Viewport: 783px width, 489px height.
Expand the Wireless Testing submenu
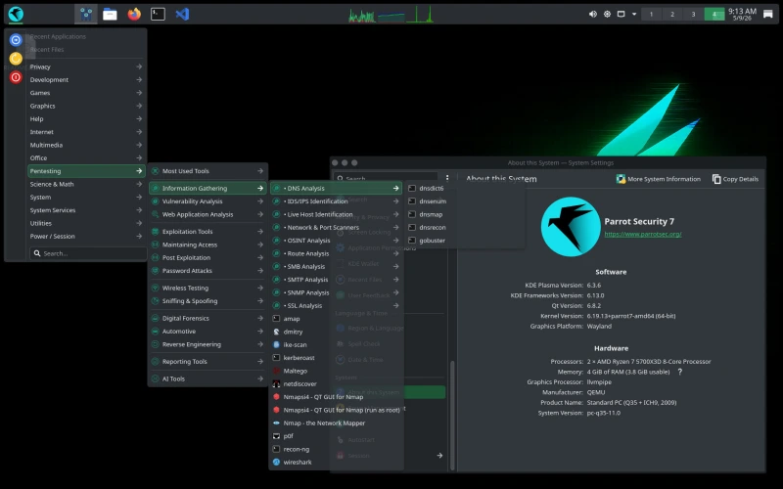(x=207, y=288)
